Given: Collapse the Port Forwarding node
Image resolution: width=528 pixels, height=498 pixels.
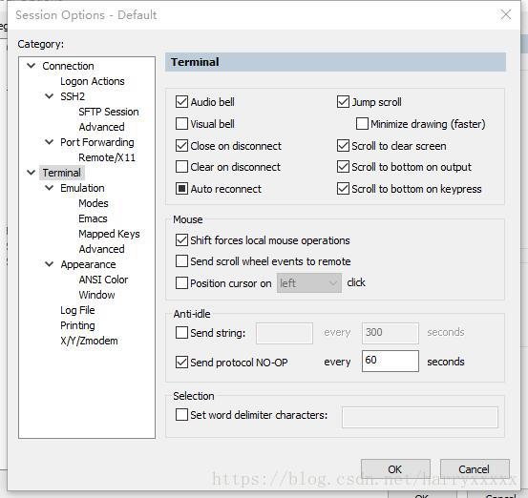Looking at the screenshot, I should 49,142.
